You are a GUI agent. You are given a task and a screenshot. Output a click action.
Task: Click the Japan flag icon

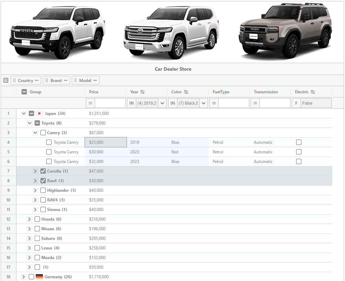pos(39,114)
